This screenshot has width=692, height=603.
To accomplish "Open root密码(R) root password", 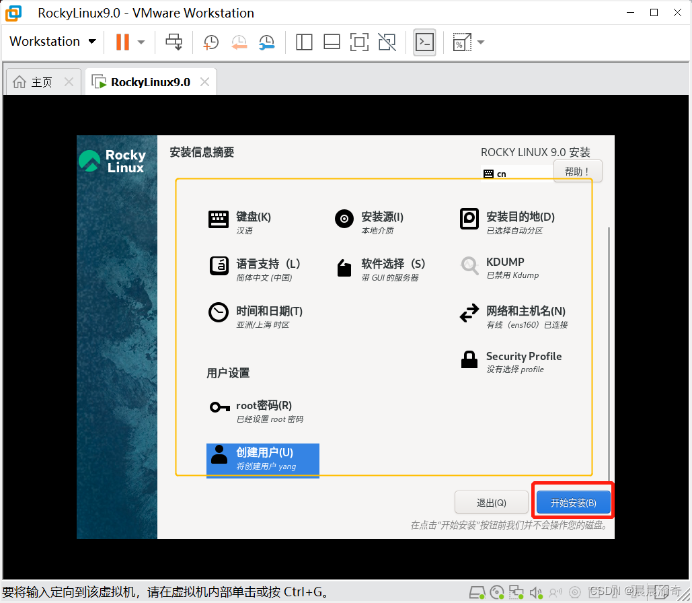I will [x=257, y=411].
